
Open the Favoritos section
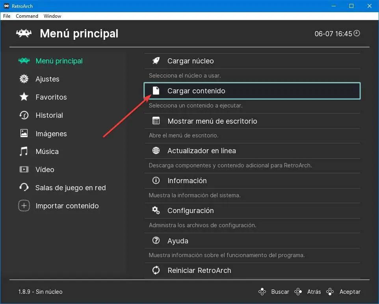click(51, 97)
